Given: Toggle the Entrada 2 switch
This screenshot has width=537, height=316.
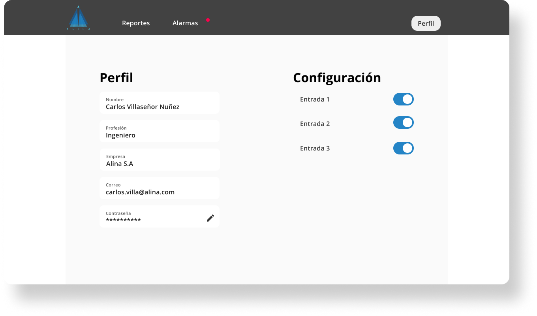Looking at the screenshot, I should click(403, 122).
